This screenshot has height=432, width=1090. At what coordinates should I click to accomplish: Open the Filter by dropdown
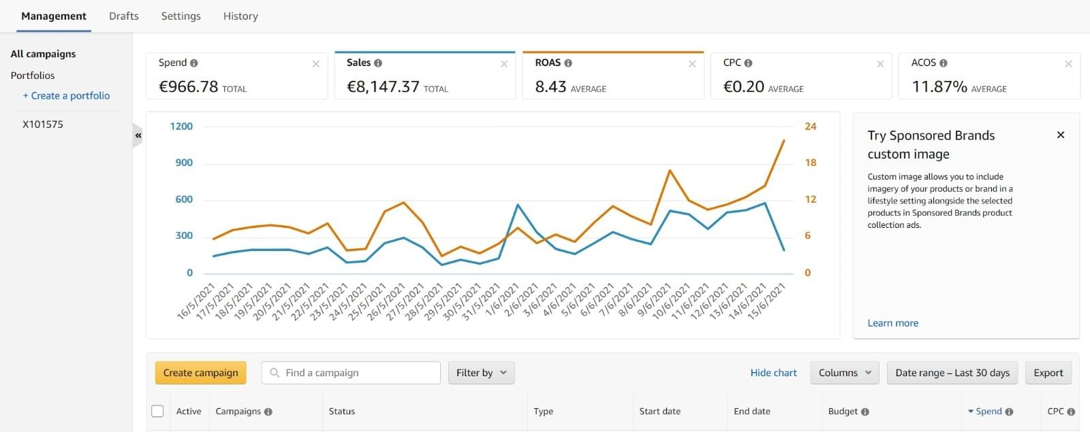[481, 373]
